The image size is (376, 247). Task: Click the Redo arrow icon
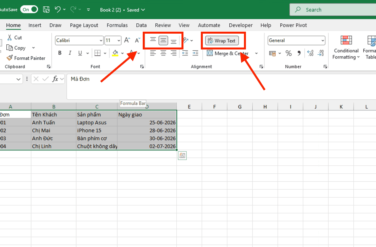click(73, 9)
